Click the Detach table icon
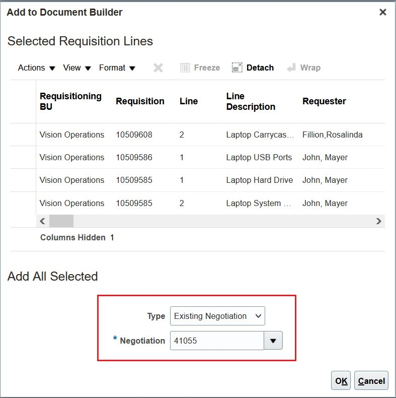The image size is (396, 398). coord(237,68)
